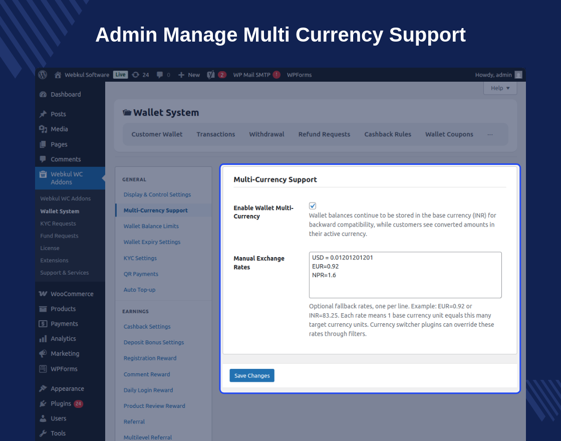561x441 pixels.
Task: Click the admin avatar thumbnail
Action: click(x=518, y=75)
